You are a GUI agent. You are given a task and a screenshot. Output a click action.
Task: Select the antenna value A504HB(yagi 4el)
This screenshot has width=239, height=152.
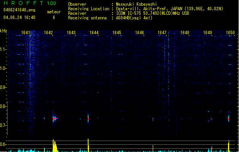(x=134, y=18)
